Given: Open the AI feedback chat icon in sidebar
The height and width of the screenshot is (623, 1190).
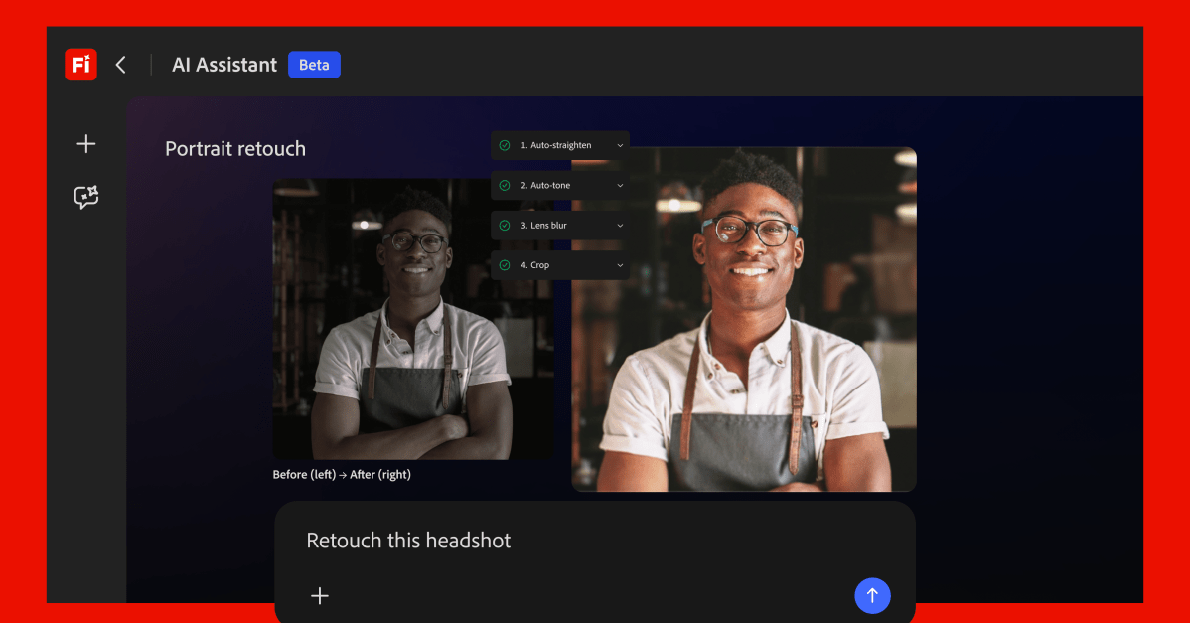Looking at the screenshot, I should click(x=86, y=196).
